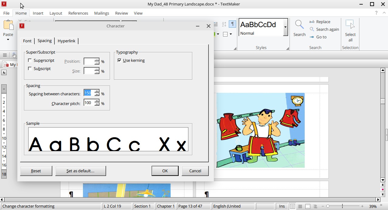Click the Search magnifier icon in ribbon
The height and width of the screenshot is (210, 388).
299,25
